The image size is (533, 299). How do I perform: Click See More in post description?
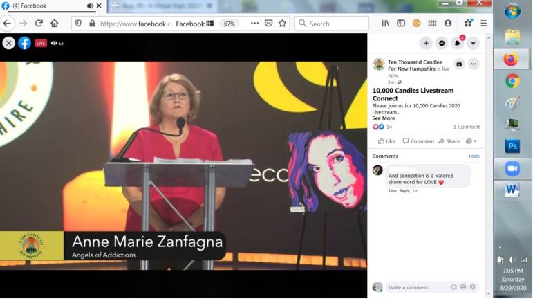pos(383,118)
